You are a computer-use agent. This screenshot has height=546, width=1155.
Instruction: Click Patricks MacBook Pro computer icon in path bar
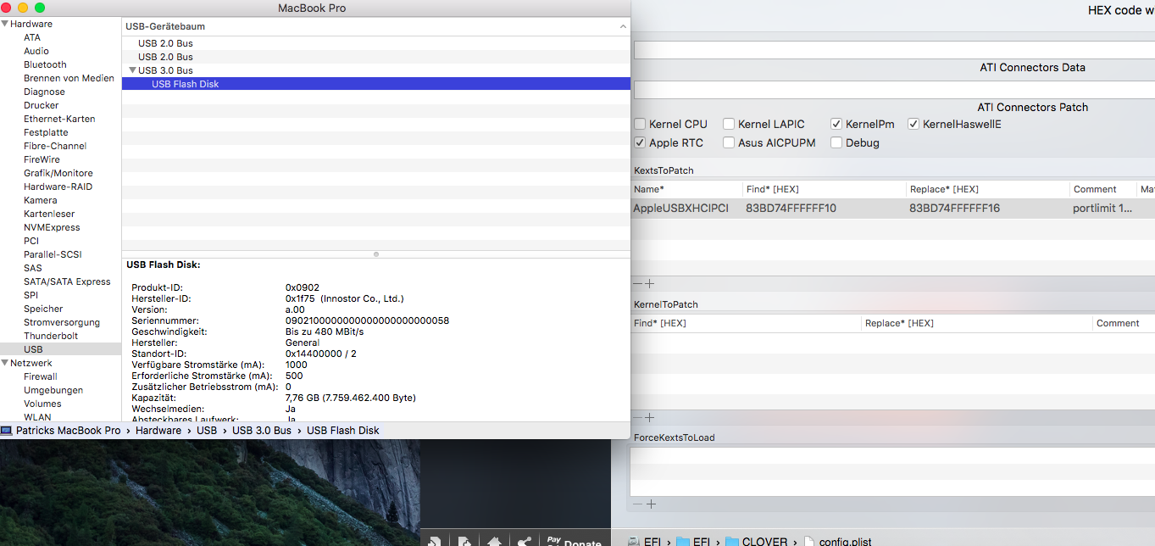(x=7, y=431)
